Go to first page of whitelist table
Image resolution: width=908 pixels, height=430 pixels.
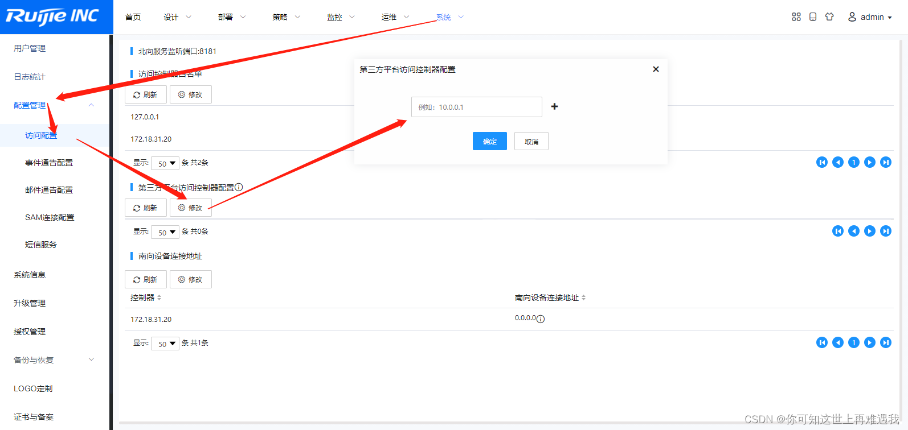822,162
